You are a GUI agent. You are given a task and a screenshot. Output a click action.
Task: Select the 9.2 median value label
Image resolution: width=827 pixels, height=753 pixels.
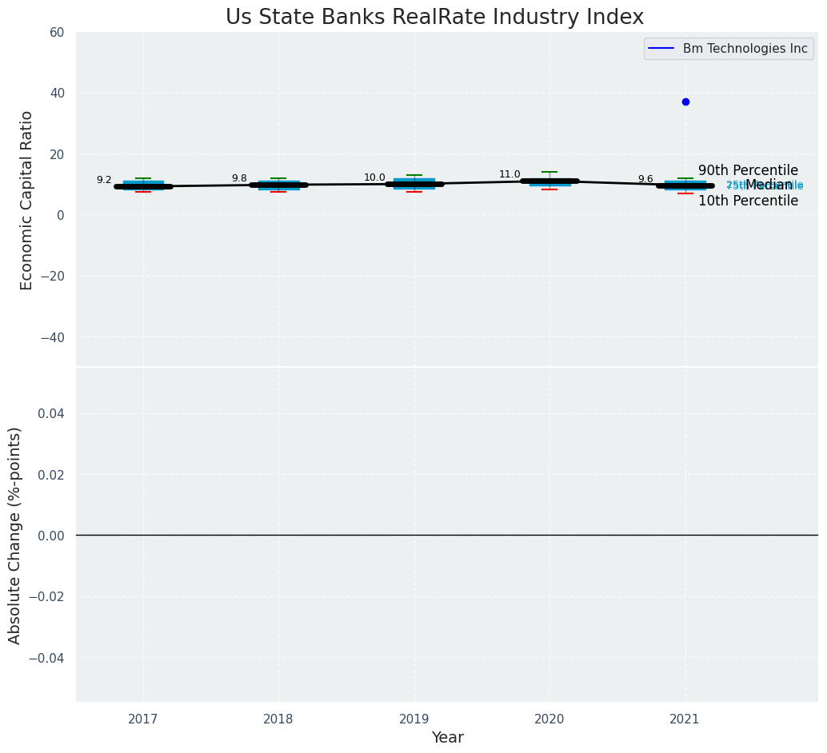tap(104, 180)
